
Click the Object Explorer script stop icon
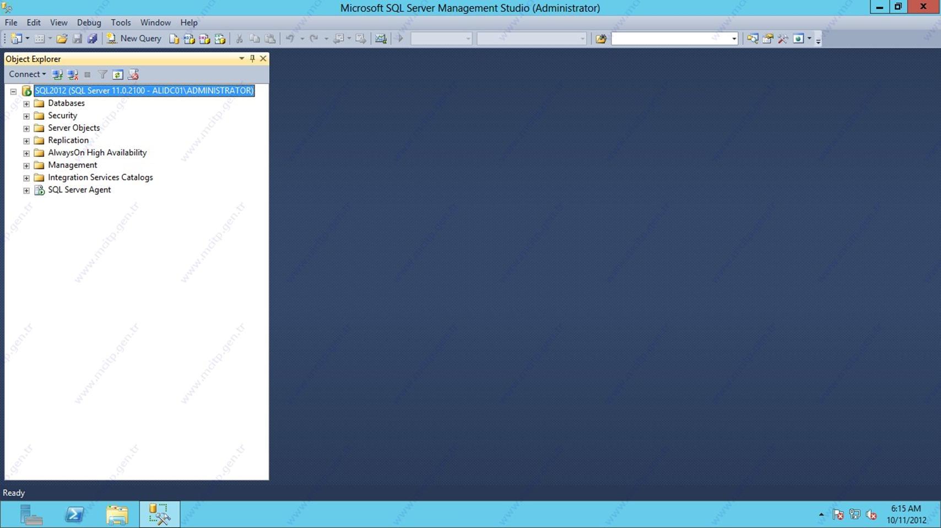click(133, 74)
